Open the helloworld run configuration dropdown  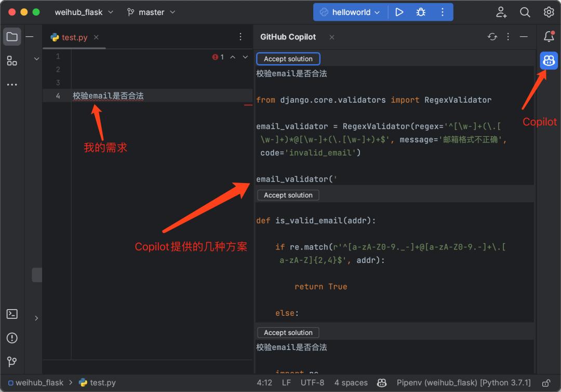[350, 11]
